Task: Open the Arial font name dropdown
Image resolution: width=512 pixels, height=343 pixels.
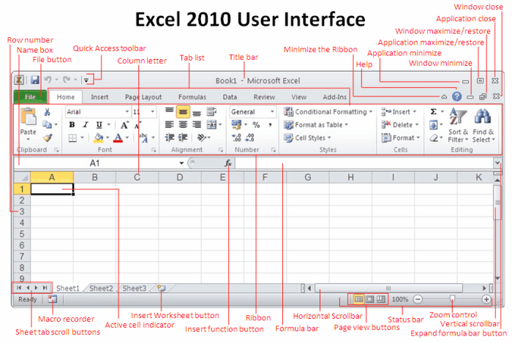Action: click(x=127, y=112)
